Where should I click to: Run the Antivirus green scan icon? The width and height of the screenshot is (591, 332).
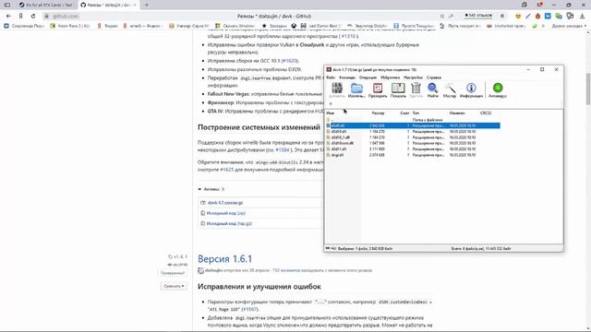[498, 90]
